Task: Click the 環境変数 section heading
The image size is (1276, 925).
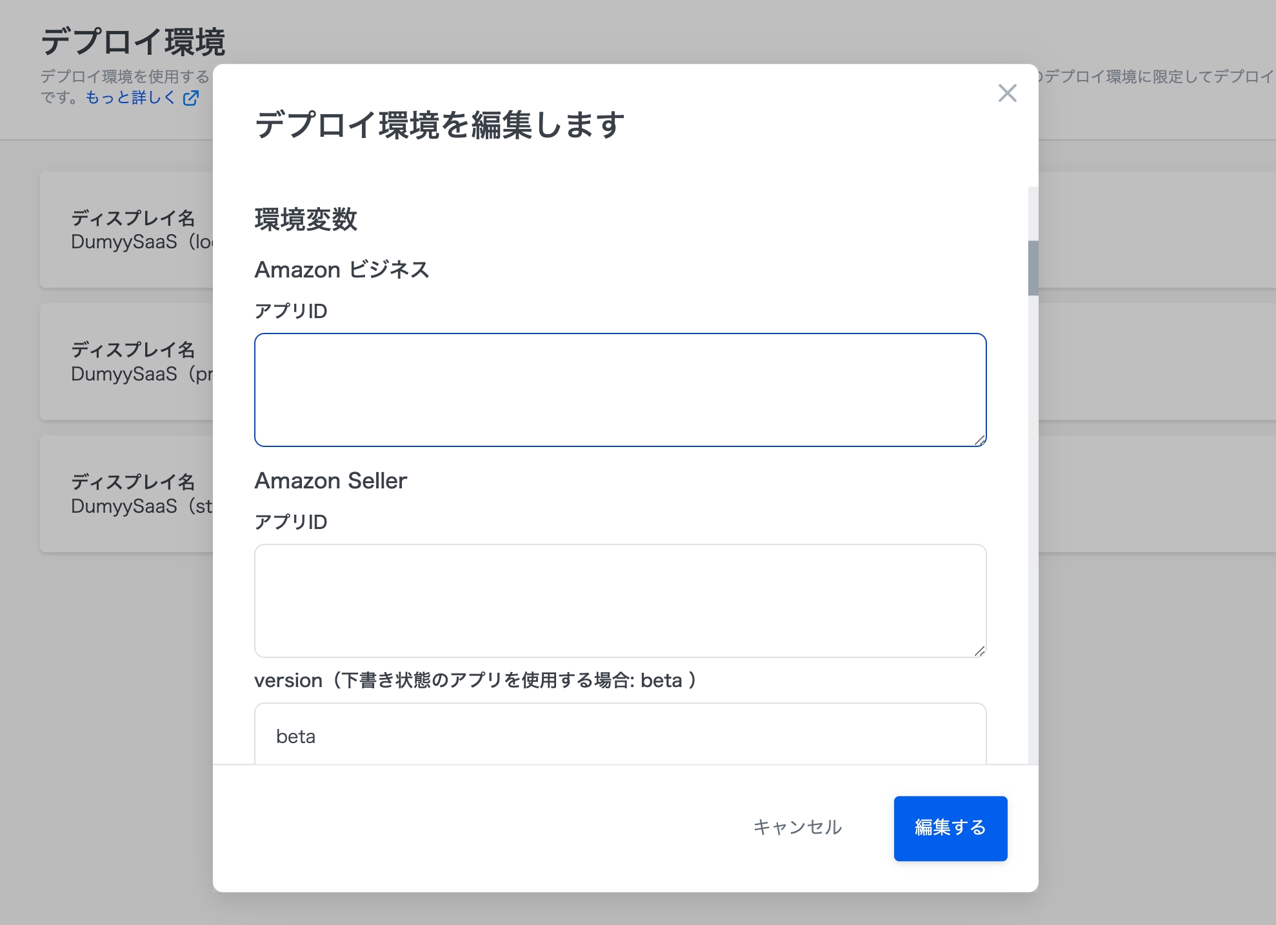Action: click(x=305, y=219)
